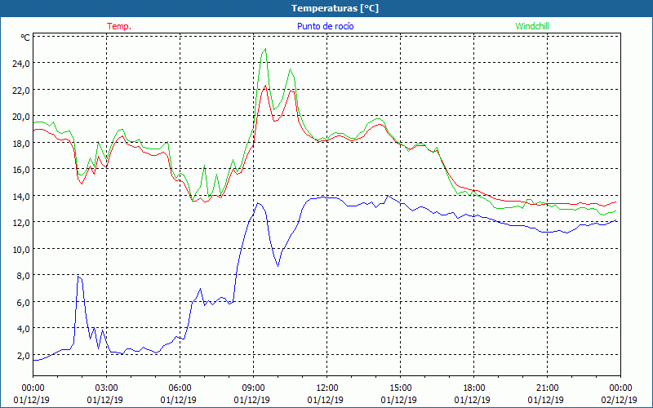Click the '8,0' y-axis value
Viewport: 653px width, 408px height.
24,276
